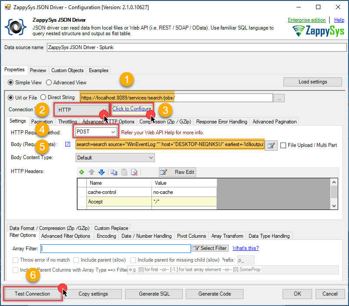Open the Pivot Columns tab
This screenshot has height=306, width=349.
(x=191, y=236)
